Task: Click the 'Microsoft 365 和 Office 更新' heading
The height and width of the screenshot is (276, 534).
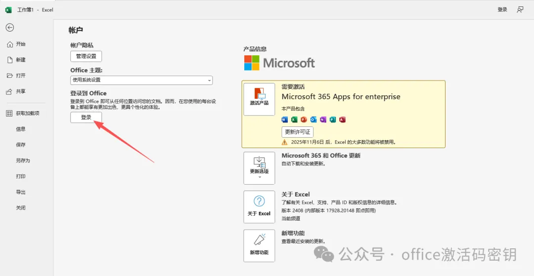Action: 321,156
